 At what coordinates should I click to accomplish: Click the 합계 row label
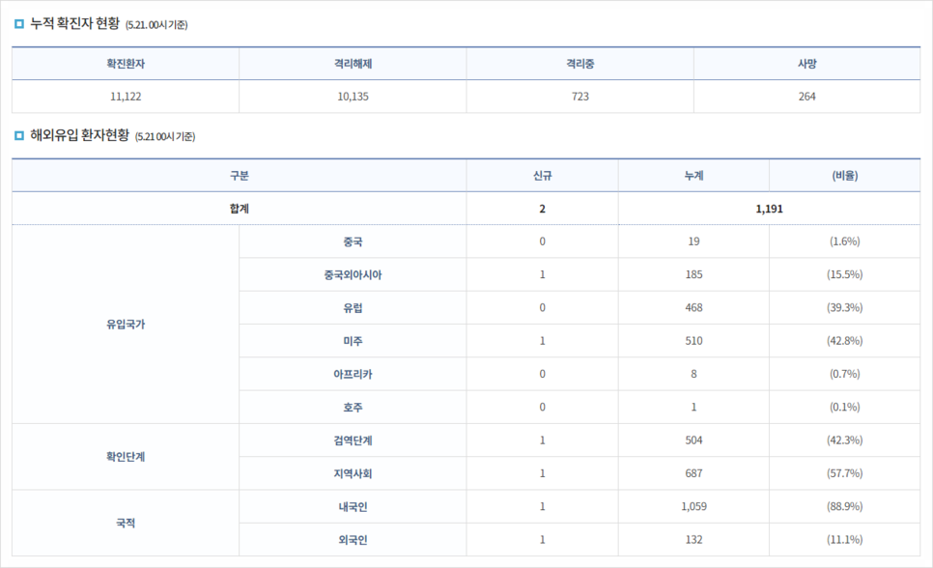pos(240,209)
